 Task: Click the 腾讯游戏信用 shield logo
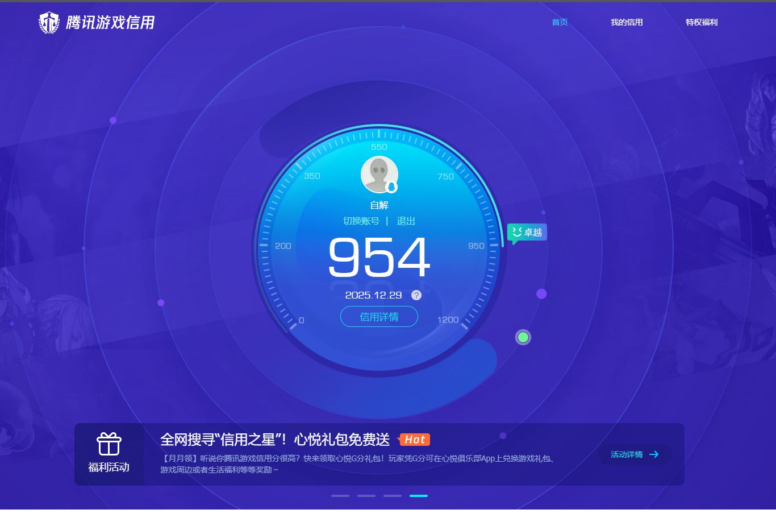tap(49, 23)
